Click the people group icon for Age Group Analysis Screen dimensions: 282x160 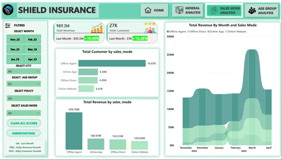pos(252,10)
